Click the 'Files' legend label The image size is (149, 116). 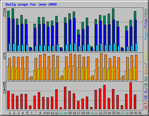[146, 23]
